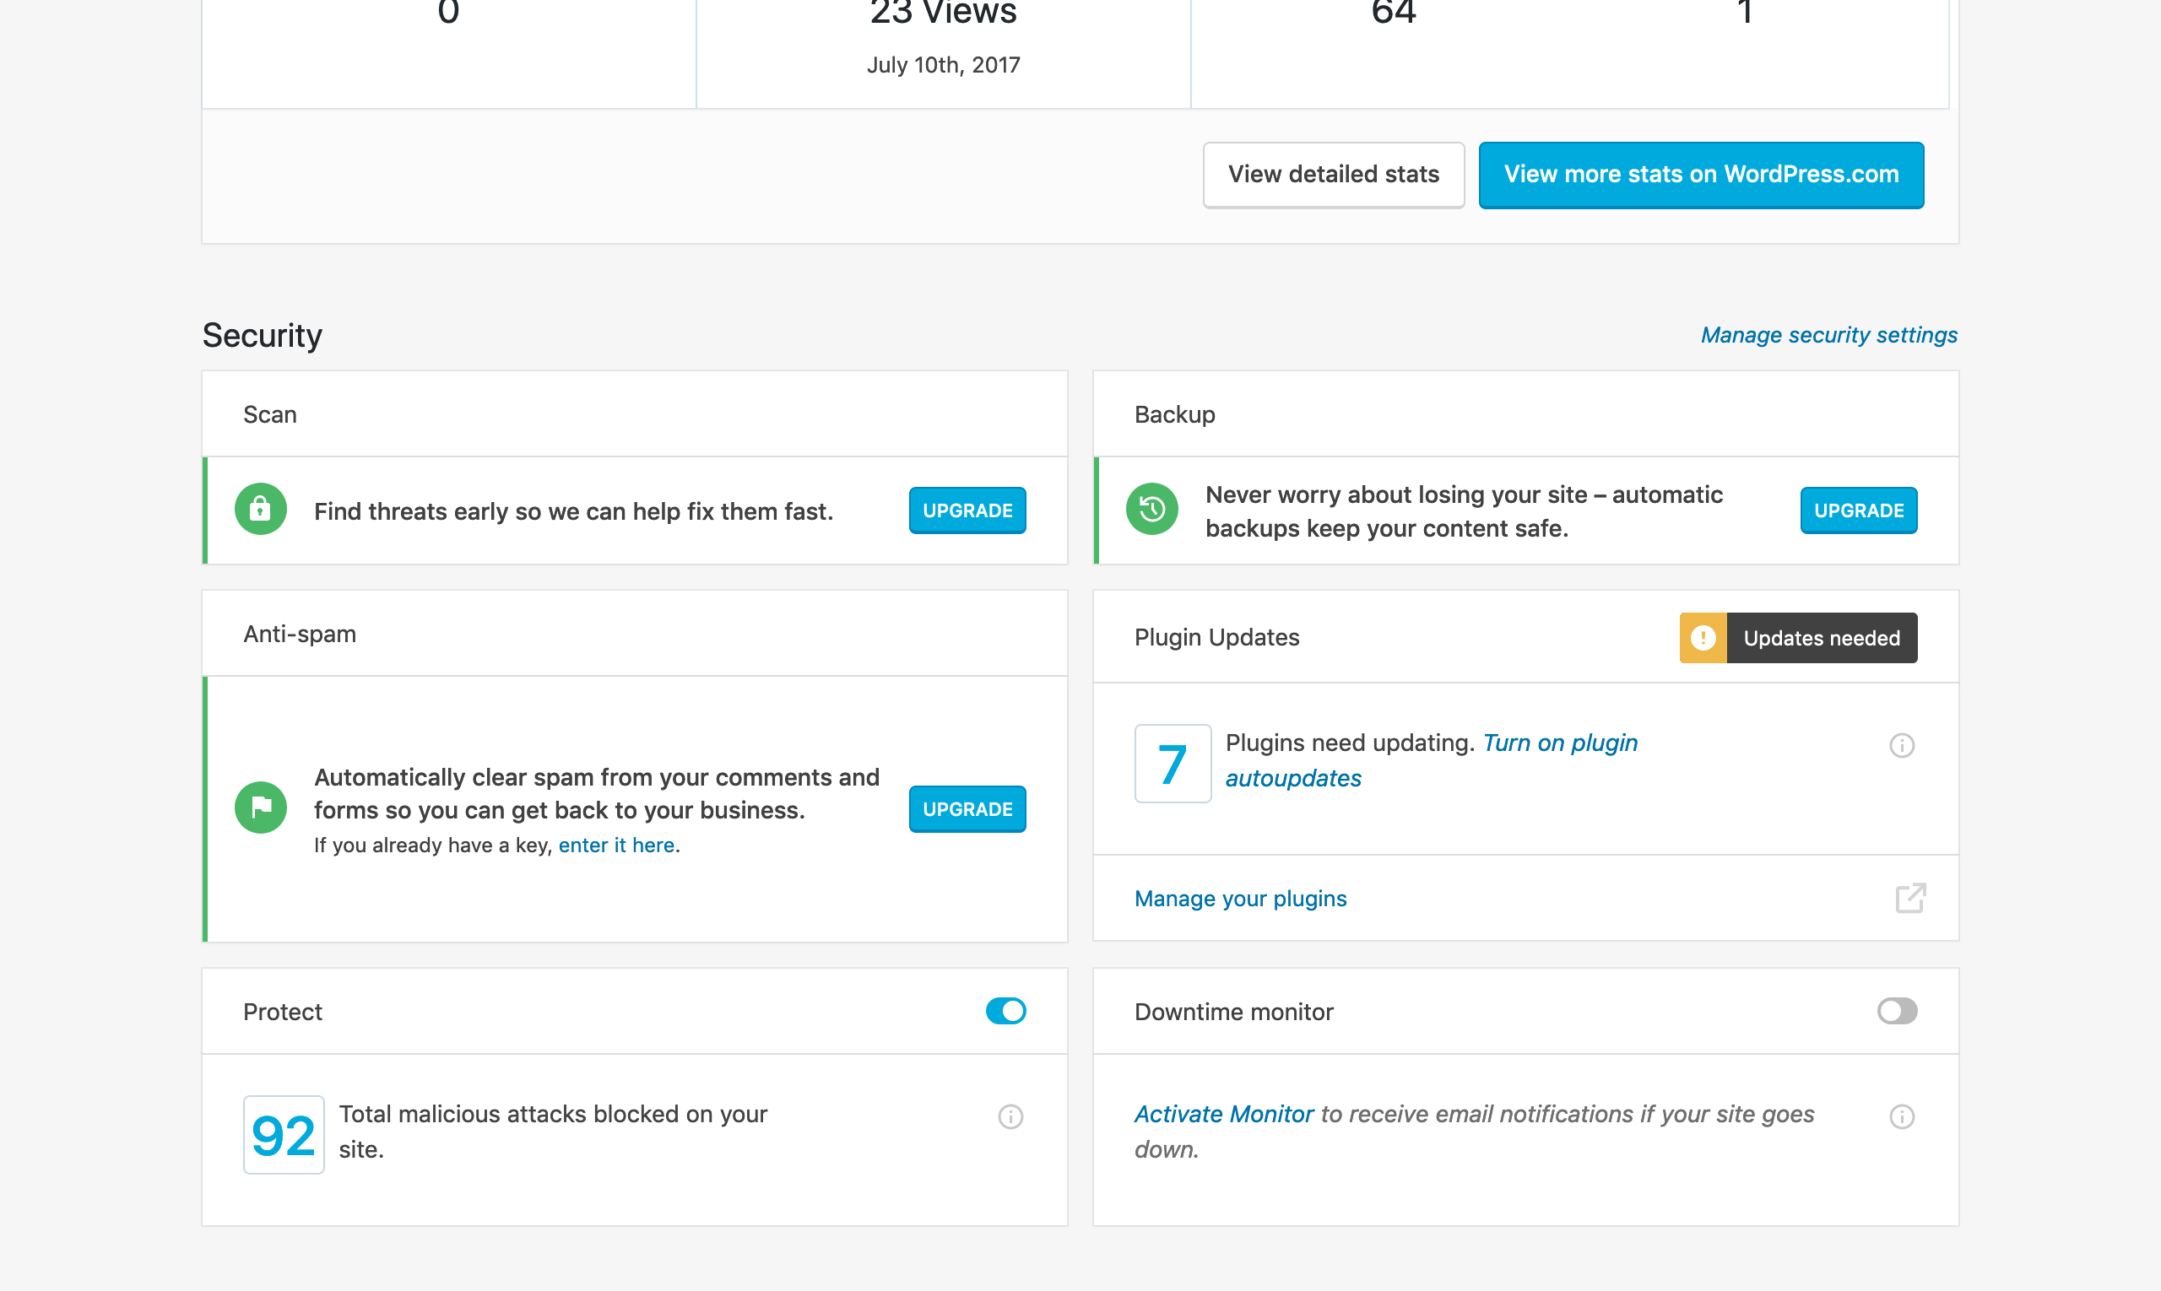Screen dimensions: 2161x1291
Task: Click Upgrade button for Scan
Action: pos(967,510)
